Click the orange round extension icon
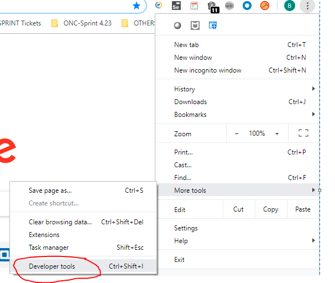335x283 pixels. click(x=265, y=6)
